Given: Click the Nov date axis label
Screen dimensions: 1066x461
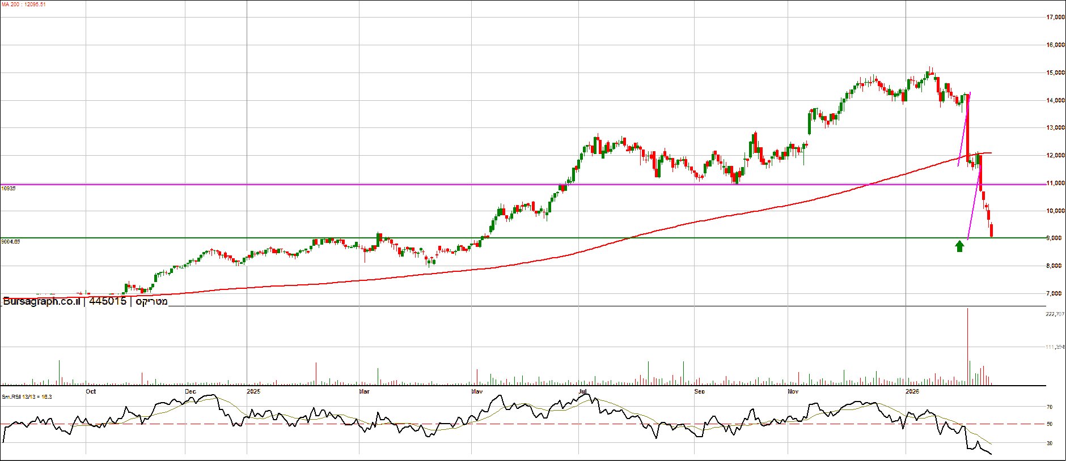Looking at the screenshot, I should click(x=793, y=391).
